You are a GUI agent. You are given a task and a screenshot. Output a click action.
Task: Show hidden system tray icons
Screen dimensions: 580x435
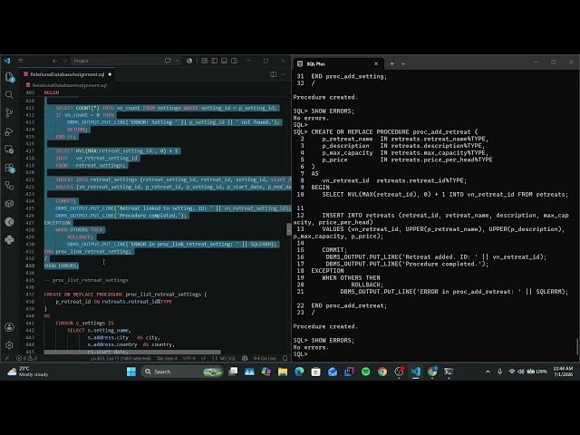pyautogui.click(x=488, y=372)
